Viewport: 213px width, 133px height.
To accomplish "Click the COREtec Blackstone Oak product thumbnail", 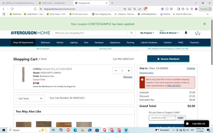I will [23, 74].
